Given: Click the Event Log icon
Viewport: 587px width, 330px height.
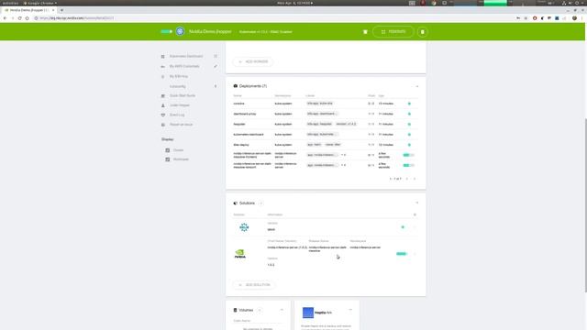Looking at the screenshot, I should 163,115.
